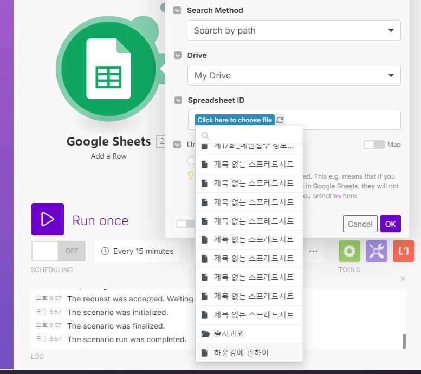421x374 pixels.
Task: Click the Cancel button
Action: [x=360, y=224]
